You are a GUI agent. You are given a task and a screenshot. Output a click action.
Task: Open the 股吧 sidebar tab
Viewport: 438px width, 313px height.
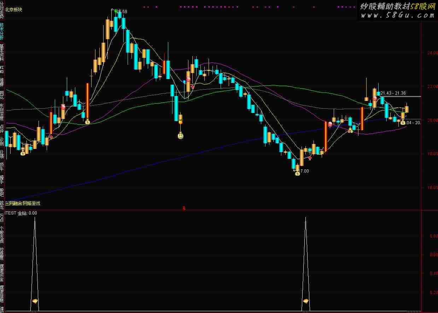[2, 192]
